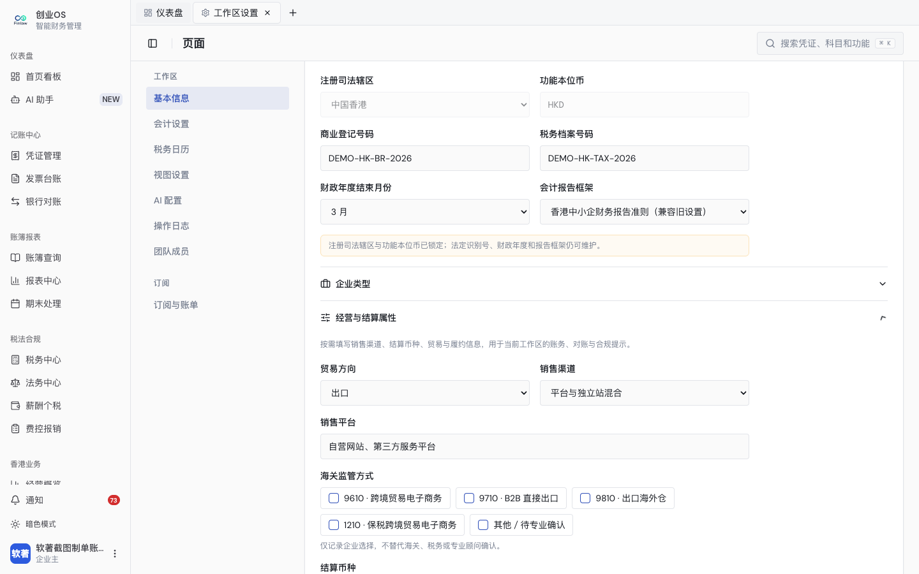Switch to the 仪表盘 tab

164,13
